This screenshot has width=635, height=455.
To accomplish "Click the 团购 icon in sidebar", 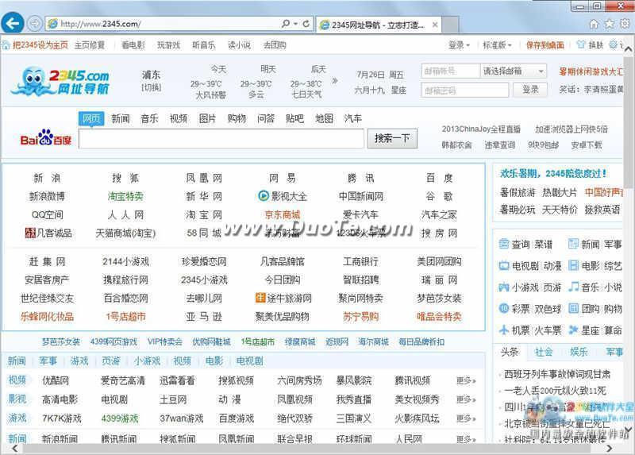I will [x=573, y=308].
